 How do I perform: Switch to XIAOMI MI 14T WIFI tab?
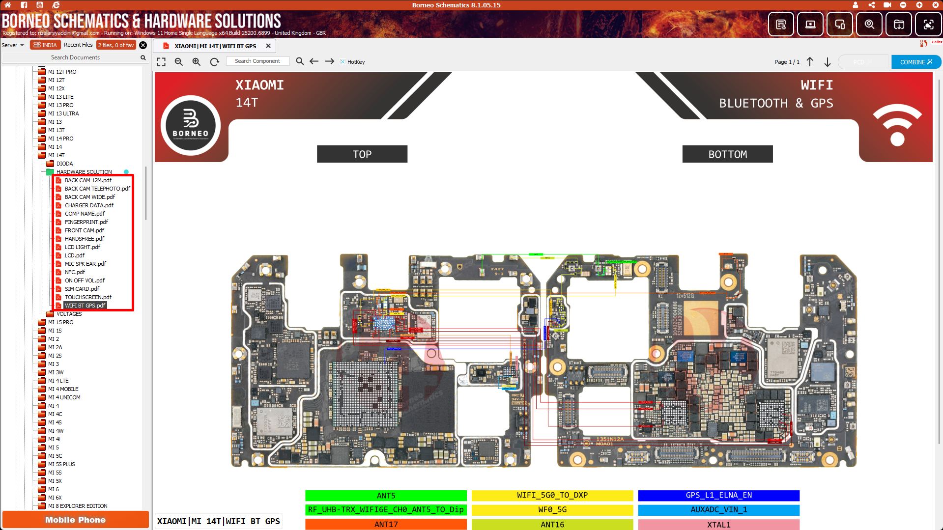click(215, 46)
